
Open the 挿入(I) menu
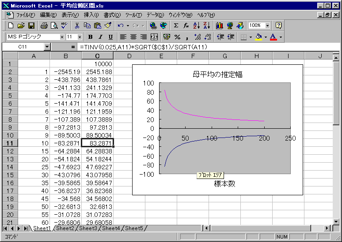coord(91,15)
